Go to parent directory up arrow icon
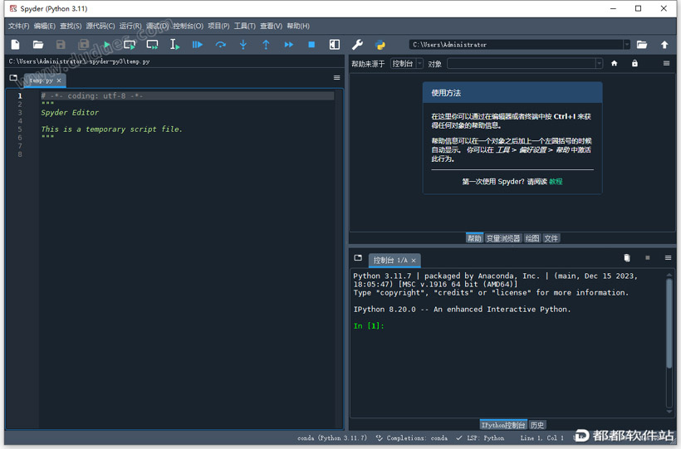Image resolution: width=681 pixels, height=449 pixels. (x=664, y=44)
